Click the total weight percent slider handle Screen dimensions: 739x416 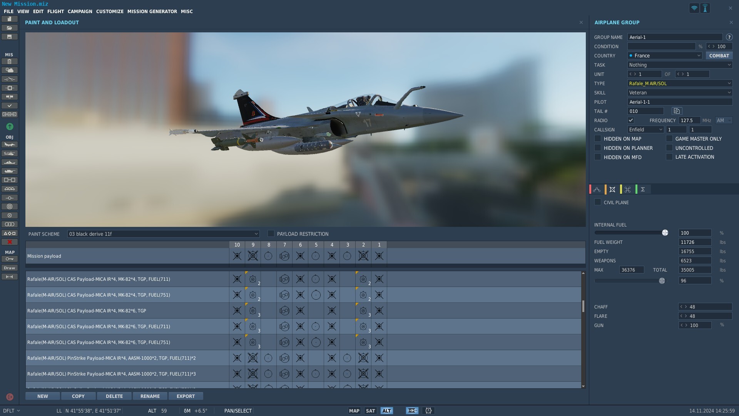pyautogui.click(x=662, y=281)
